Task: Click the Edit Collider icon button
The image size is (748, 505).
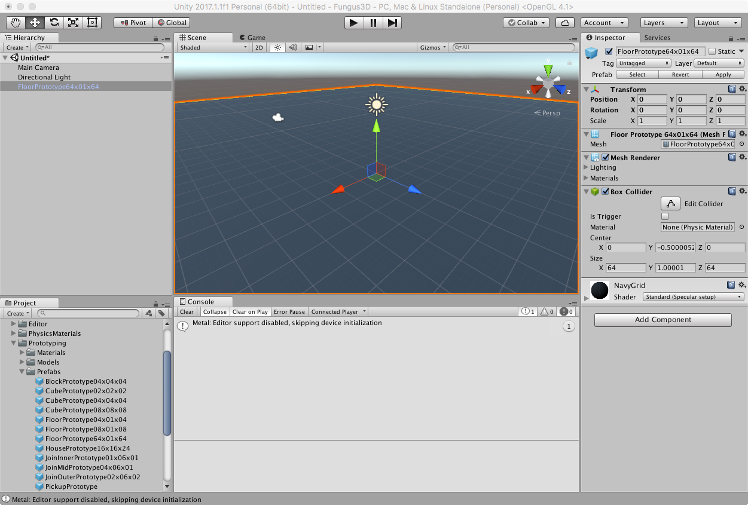Action: tap(670, 204)
